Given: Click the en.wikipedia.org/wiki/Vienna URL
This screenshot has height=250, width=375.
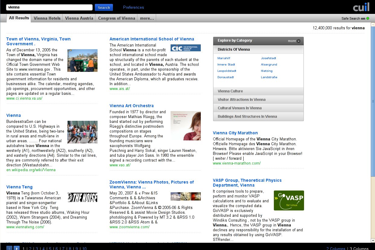Looking at the screenshot, I should pos(31,170).
